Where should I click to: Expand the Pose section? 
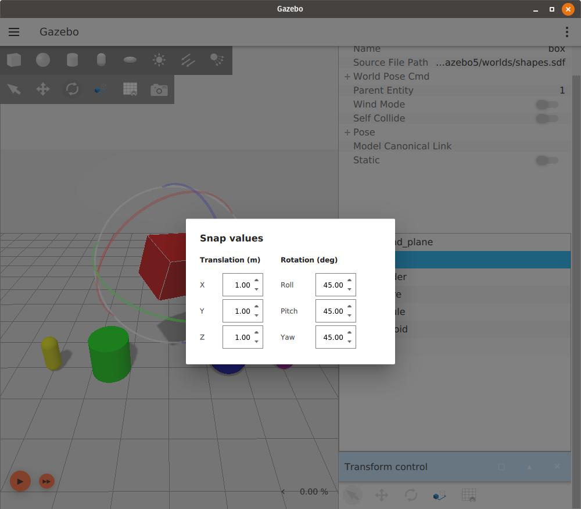[347, 132]
